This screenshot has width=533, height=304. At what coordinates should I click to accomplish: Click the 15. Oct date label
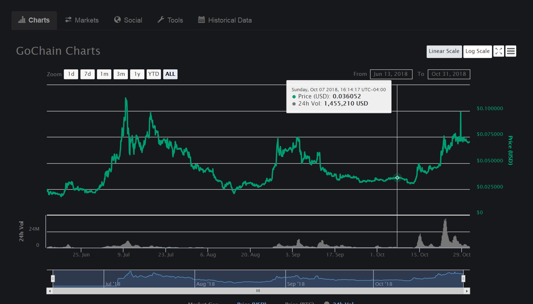tap(419, 255)
